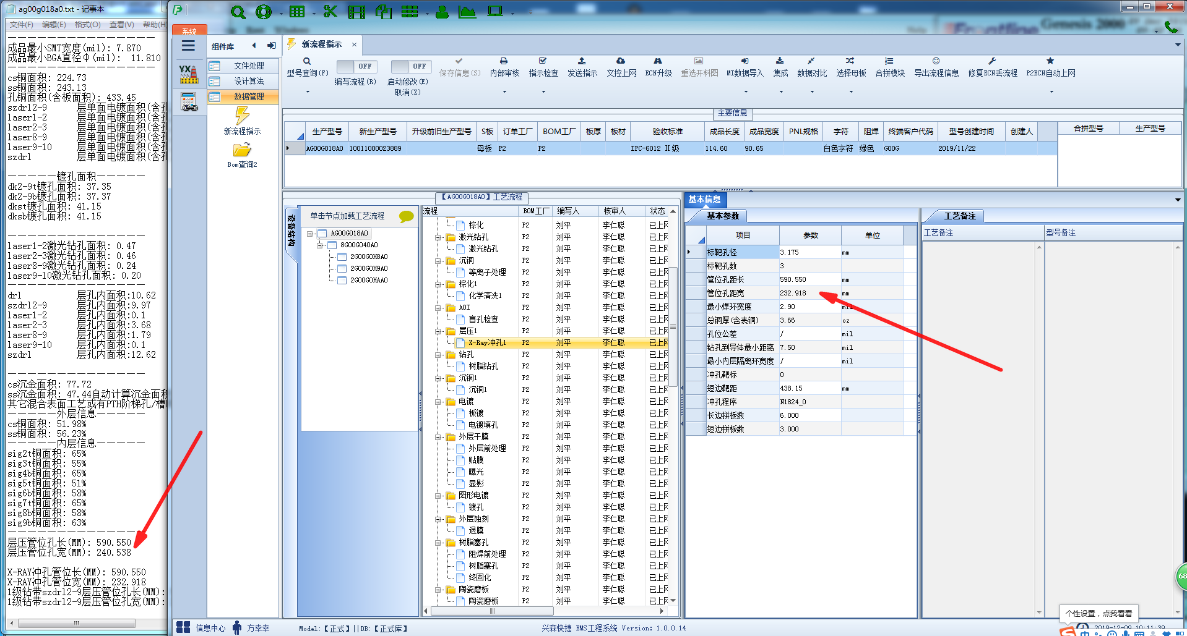This screenshot has height=636, width=1187.
Task: Collapse the 激光钻孔 folder in process tree
Action: [x=438, y=237]
